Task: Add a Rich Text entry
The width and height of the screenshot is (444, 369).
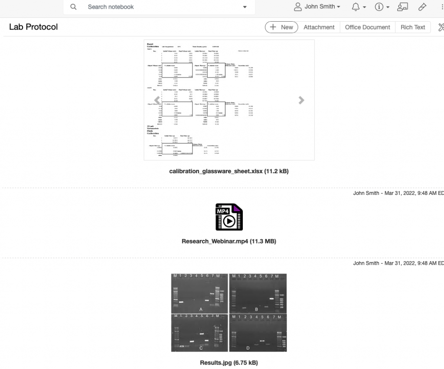Action: pos(413,27)
